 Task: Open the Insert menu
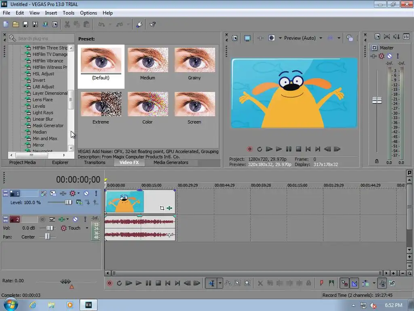coord(51,13)
